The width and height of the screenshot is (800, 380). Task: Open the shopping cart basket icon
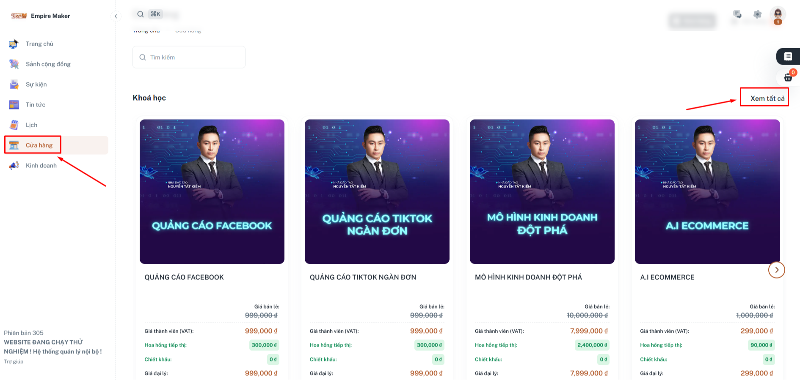tap(788, 77)
